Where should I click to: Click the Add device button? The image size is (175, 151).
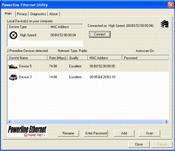[124, 133]
